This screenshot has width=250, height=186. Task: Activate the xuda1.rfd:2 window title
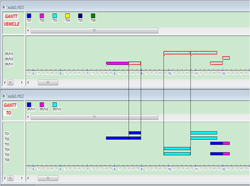tap(16, 96)
